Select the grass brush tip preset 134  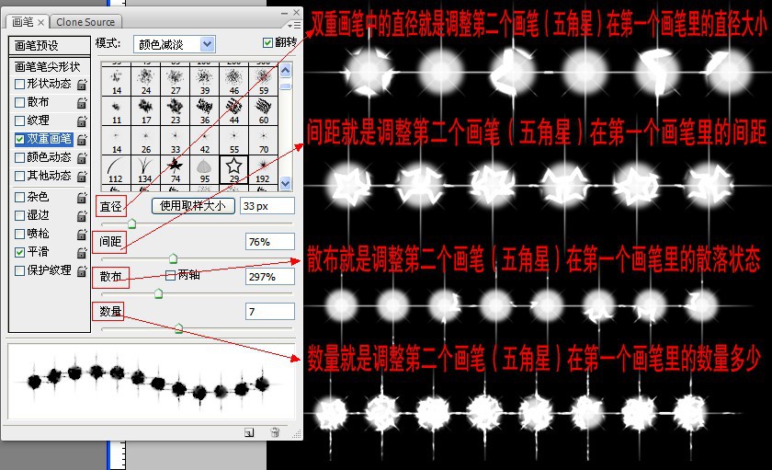pos(145,168)
